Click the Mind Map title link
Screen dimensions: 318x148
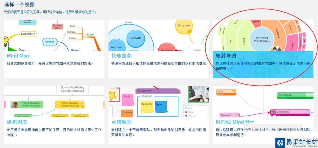(x=18, y=56)
